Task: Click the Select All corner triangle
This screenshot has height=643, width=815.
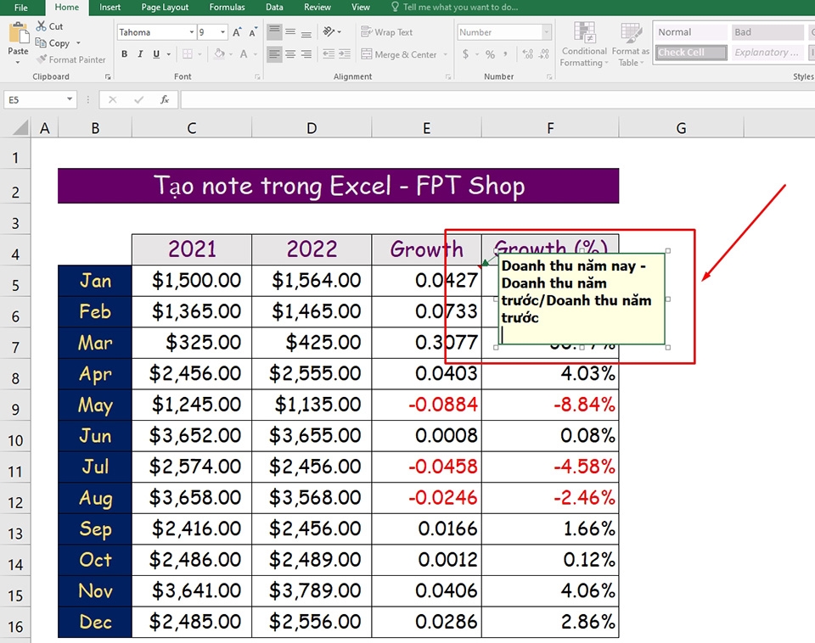Action: click(x=20, y=127)
